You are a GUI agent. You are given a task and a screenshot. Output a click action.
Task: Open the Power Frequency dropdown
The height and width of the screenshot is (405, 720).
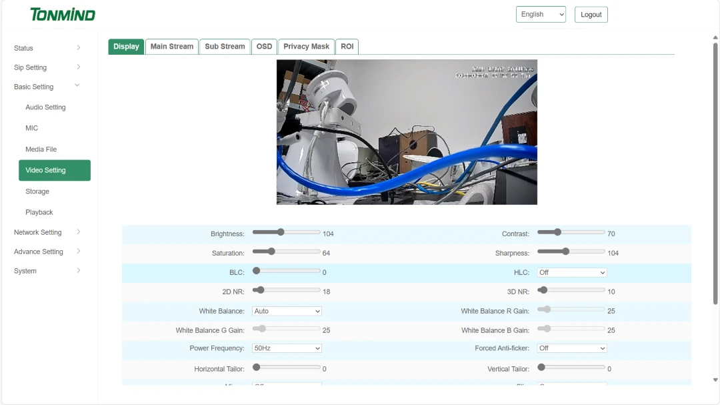[287, 348]
